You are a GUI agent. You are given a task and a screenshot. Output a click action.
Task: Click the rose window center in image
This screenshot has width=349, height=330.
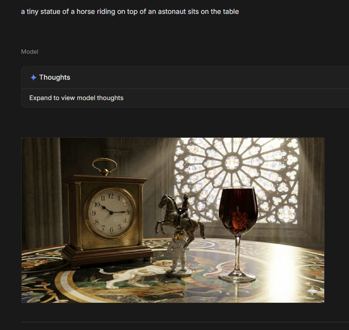coord(232,162)
